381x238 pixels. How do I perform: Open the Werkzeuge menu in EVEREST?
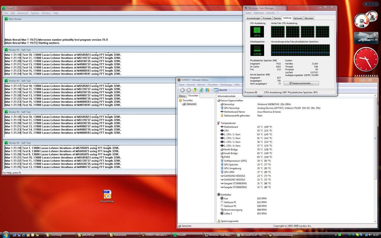(x=226, y=85)
